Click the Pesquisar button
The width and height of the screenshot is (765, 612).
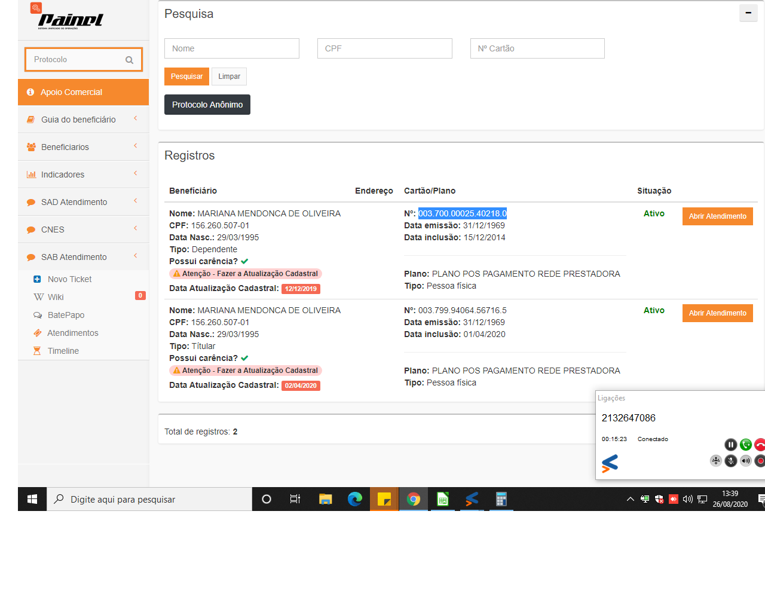pos(186,76)
